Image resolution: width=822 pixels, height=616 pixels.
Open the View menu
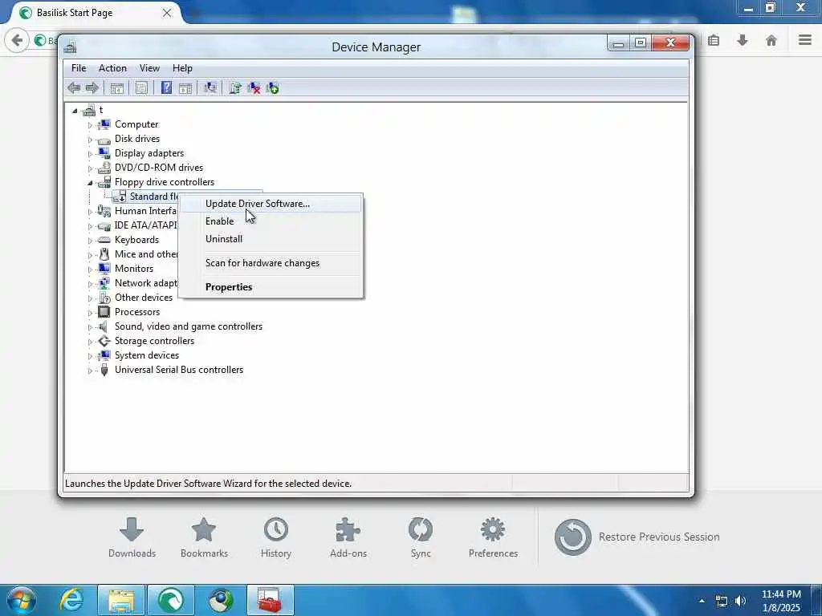click(149, 68)
